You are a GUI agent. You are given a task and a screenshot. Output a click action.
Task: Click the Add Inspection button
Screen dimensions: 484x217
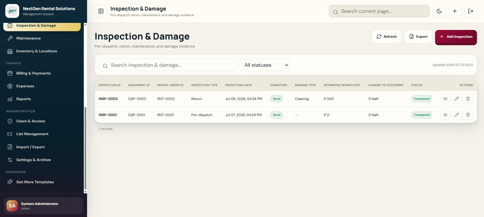pyautogui.click(x=456, y=37)
